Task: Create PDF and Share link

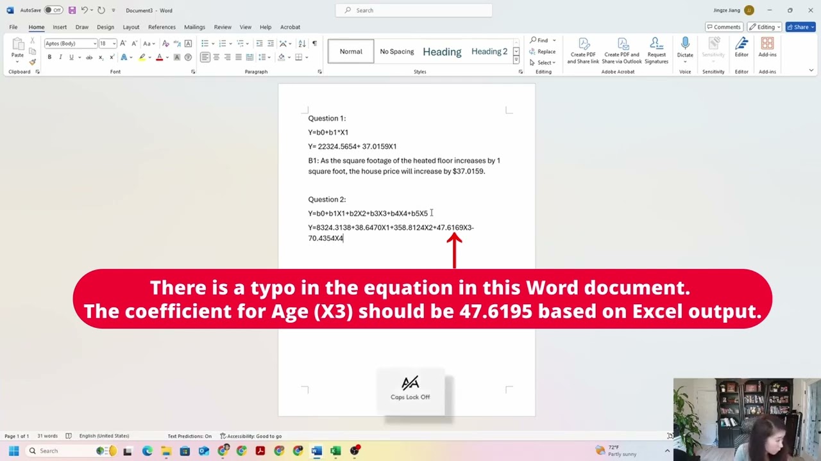Action: point(583,51)
